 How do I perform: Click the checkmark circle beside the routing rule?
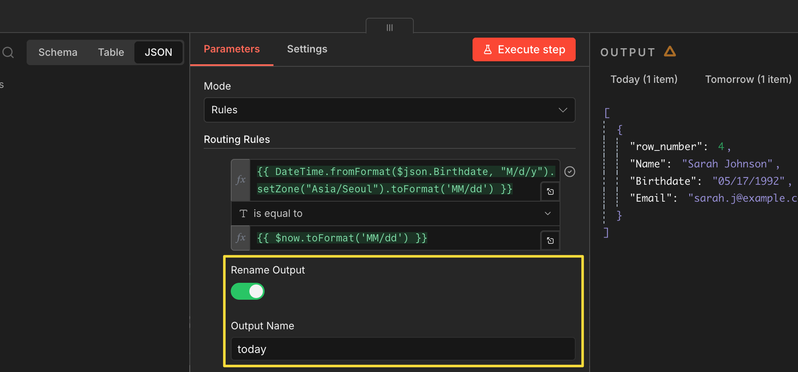(570, 172)
